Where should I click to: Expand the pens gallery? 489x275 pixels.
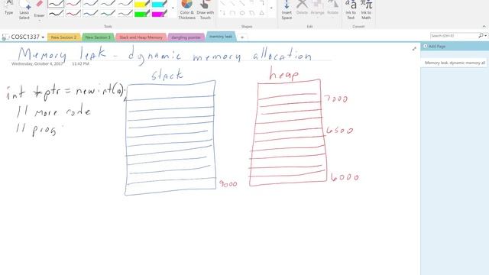click(x=173, y=8)
